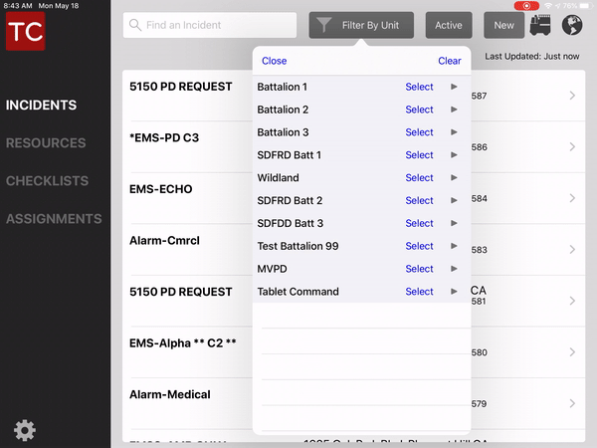Open settings with the gear icon
Viewport: 597px width, 448px height.
coord(25,430)
